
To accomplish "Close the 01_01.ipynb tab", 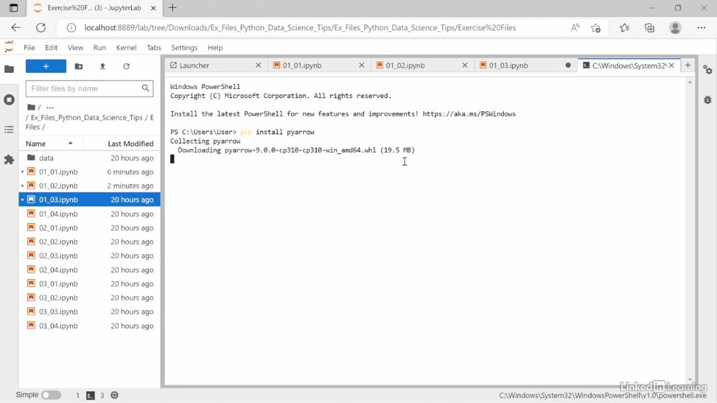I will tap(362, 65).
